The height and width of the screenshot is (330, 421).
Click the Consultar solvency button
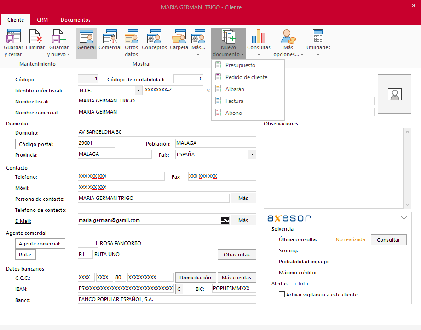(x=388, y=240)
